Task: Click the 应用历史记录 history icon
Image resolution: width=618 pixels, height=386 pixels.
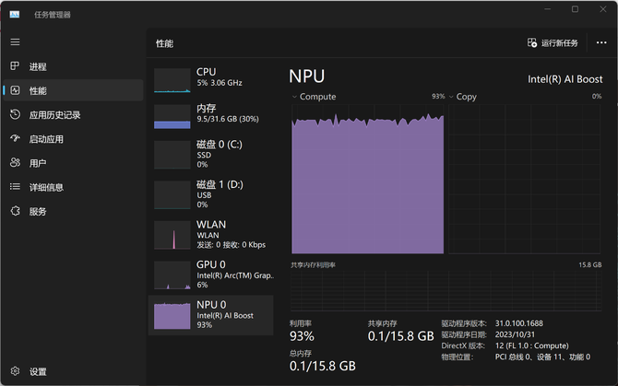Action: pos(15,114)
